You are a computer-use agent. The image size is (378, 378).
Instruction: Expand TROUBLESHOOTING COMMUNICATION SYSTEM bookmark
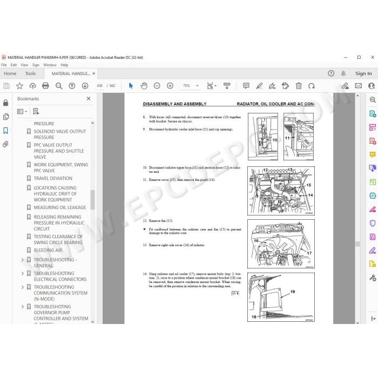pyautogui.click(x=23, y=287)
